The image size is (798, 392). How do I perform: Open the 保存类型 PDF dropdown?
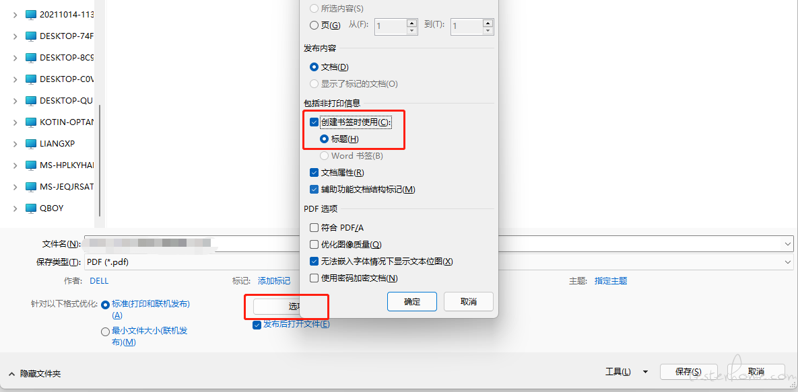[x=438, y=262]
